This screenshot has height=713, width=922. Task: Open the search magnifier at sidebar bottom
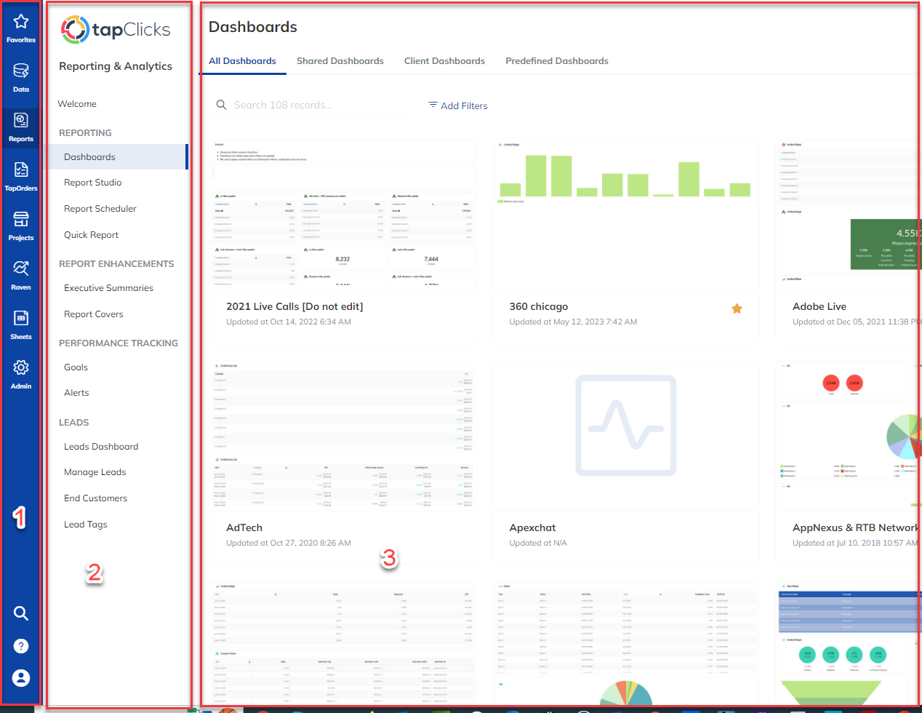click(x=20, y=613)
